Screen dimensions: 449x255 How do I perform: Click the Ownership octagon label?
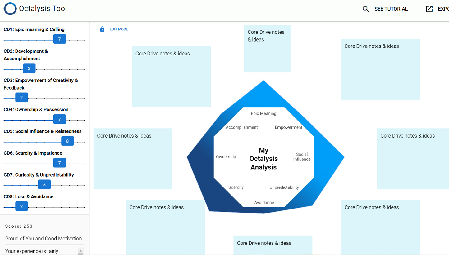pyautogui.click(x=226, y=157)
